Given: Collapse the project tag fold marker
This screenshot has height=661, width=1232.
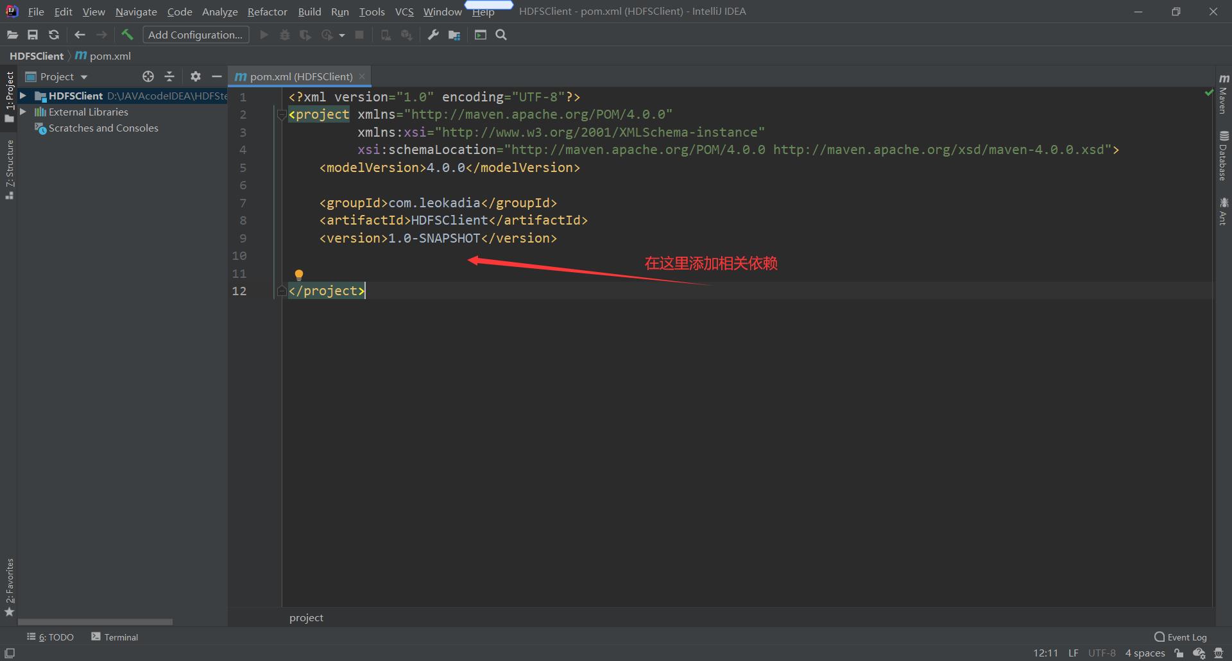Looking at the screenshot, I should point(281,115).
